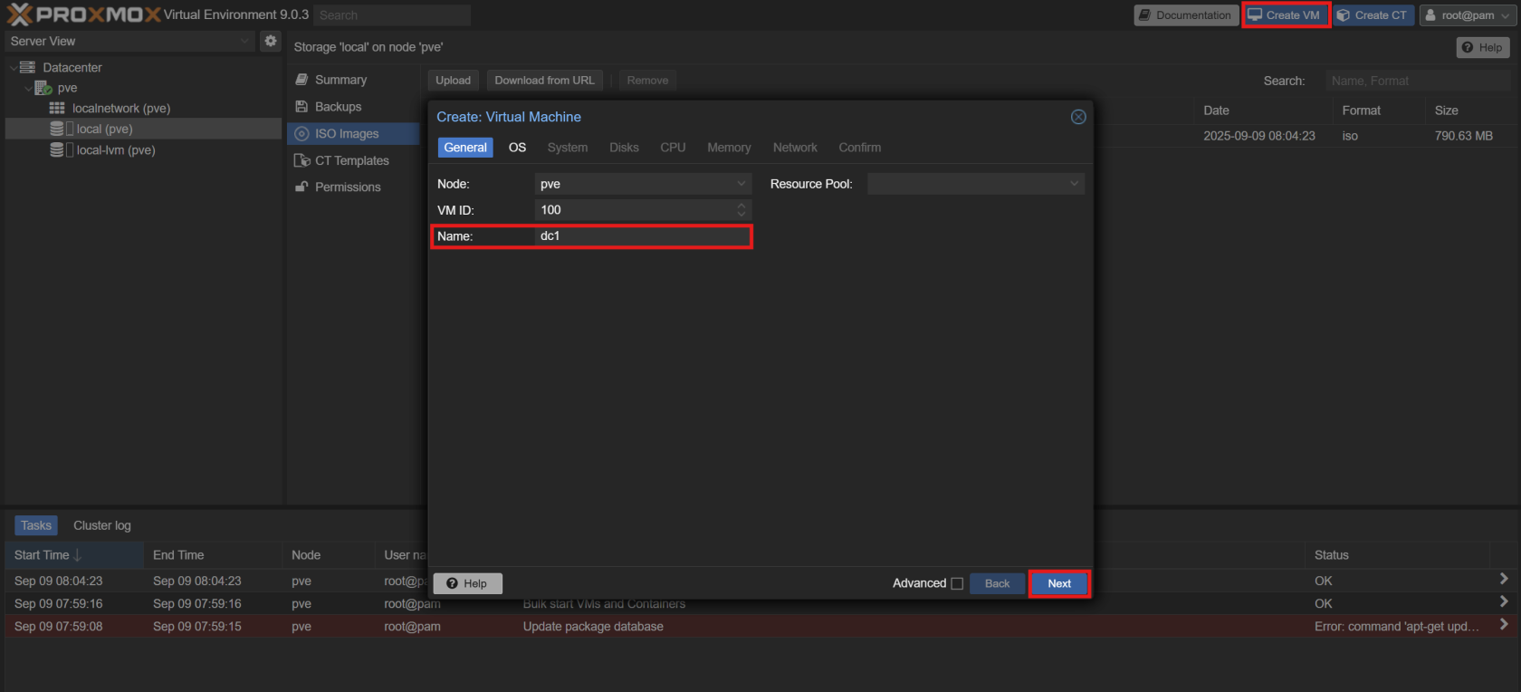Select the local-lvm (pve) storage icon

(57, 150)
